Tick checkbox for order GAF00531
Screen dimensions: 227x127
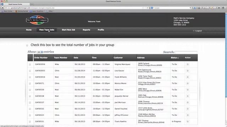click(x=30, y=121)
